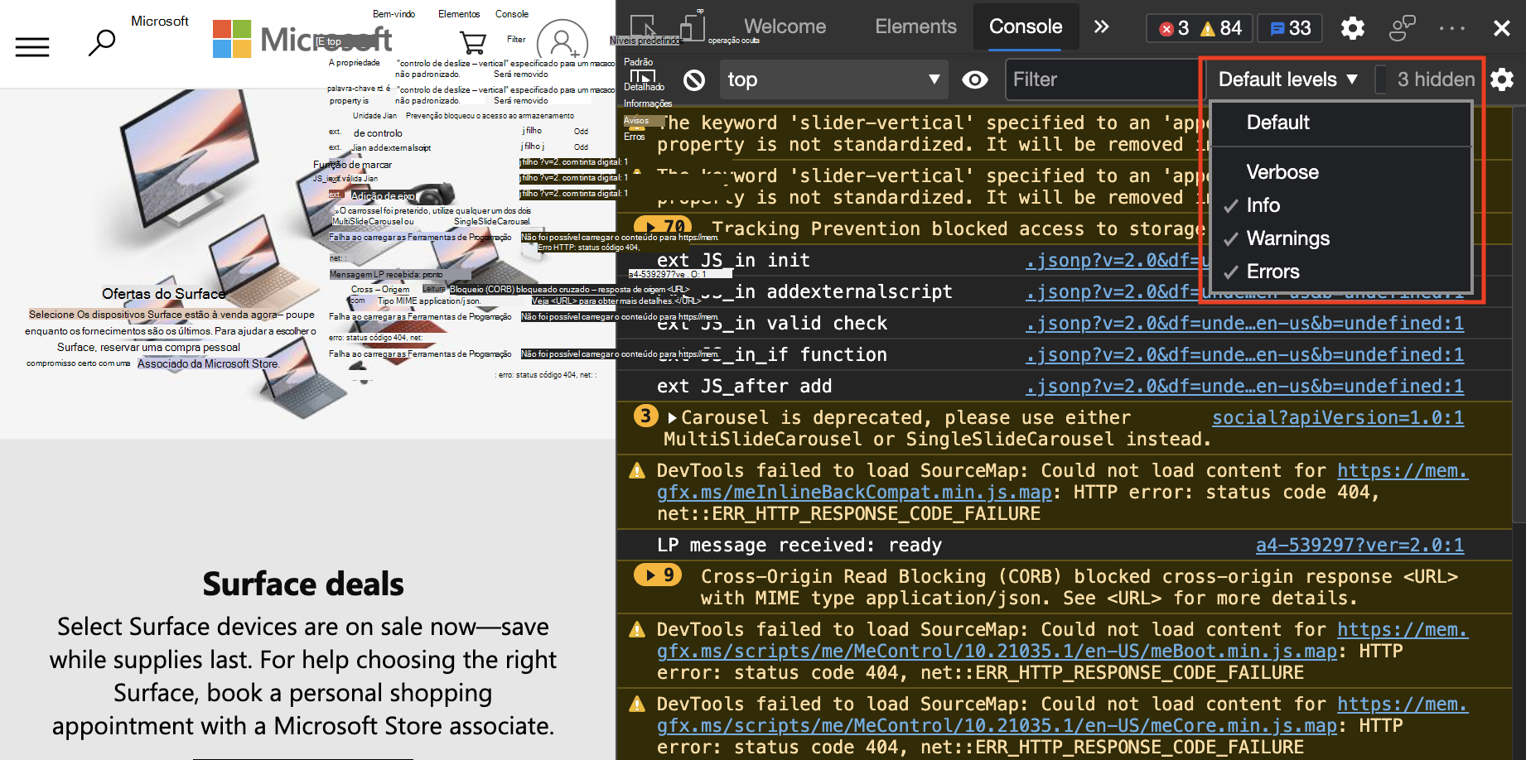This screenshot has width=1526, height=760.
Task: Click the 'ext JS_in addexternalscript' log text
Action: tap(804, 292)
